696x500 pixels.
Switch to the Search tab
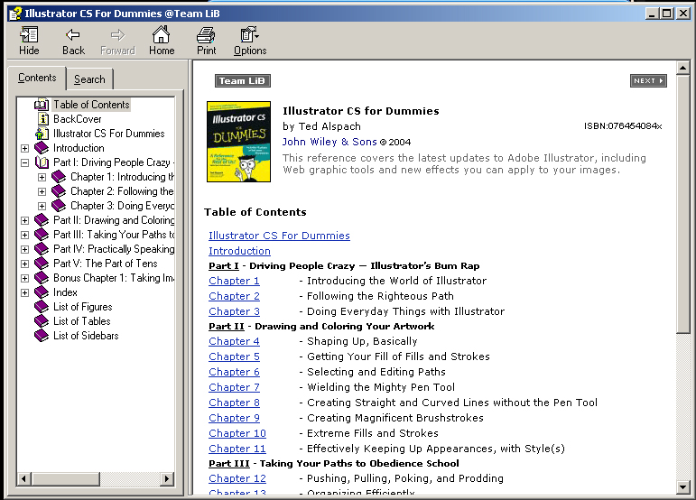89,79
